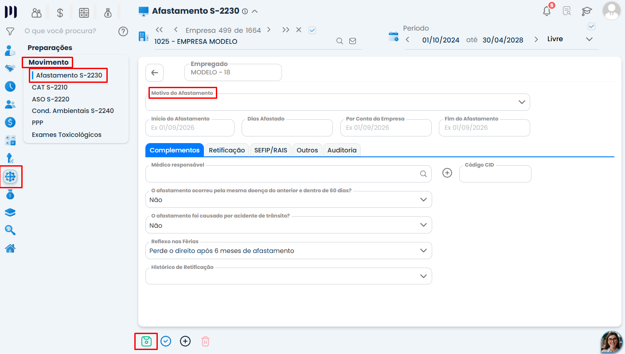The width and height of the screenshot is (625, 354).
Task: Click the document search icon in top bar
Action: pos(567,11)
